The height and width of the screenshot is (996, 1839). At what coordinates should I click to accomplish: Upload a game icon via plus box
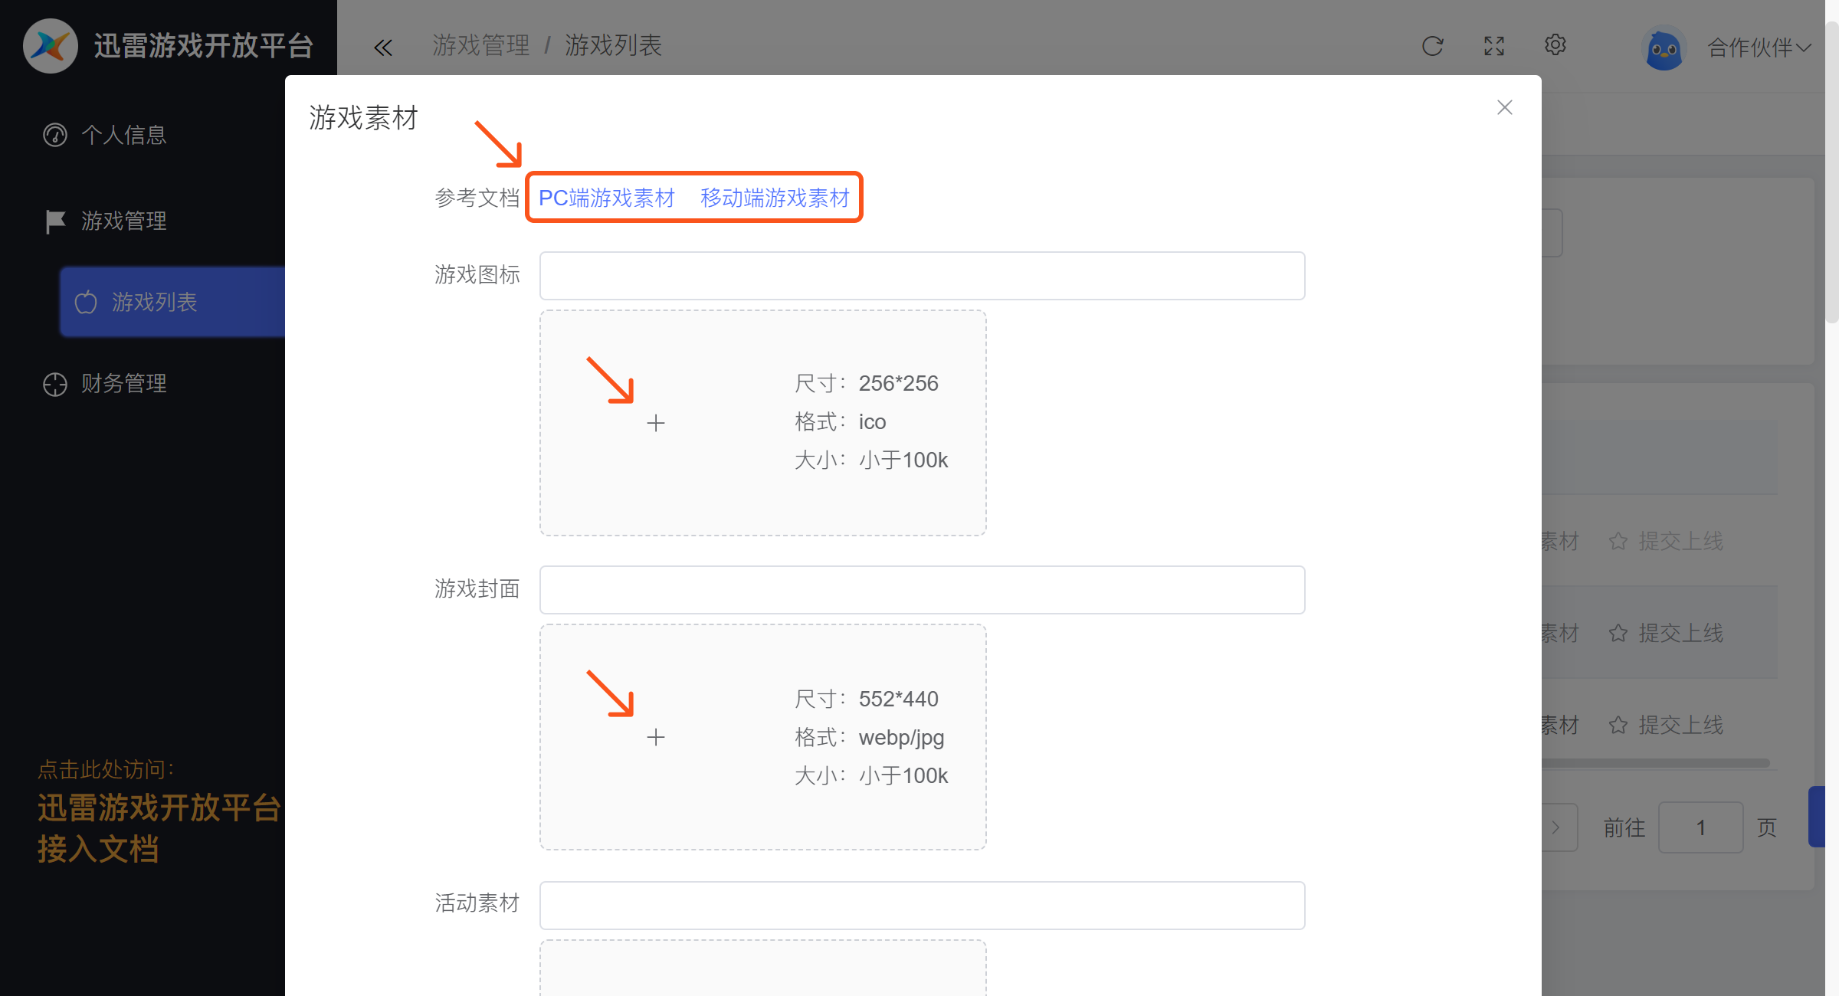[x=763, y=423]
